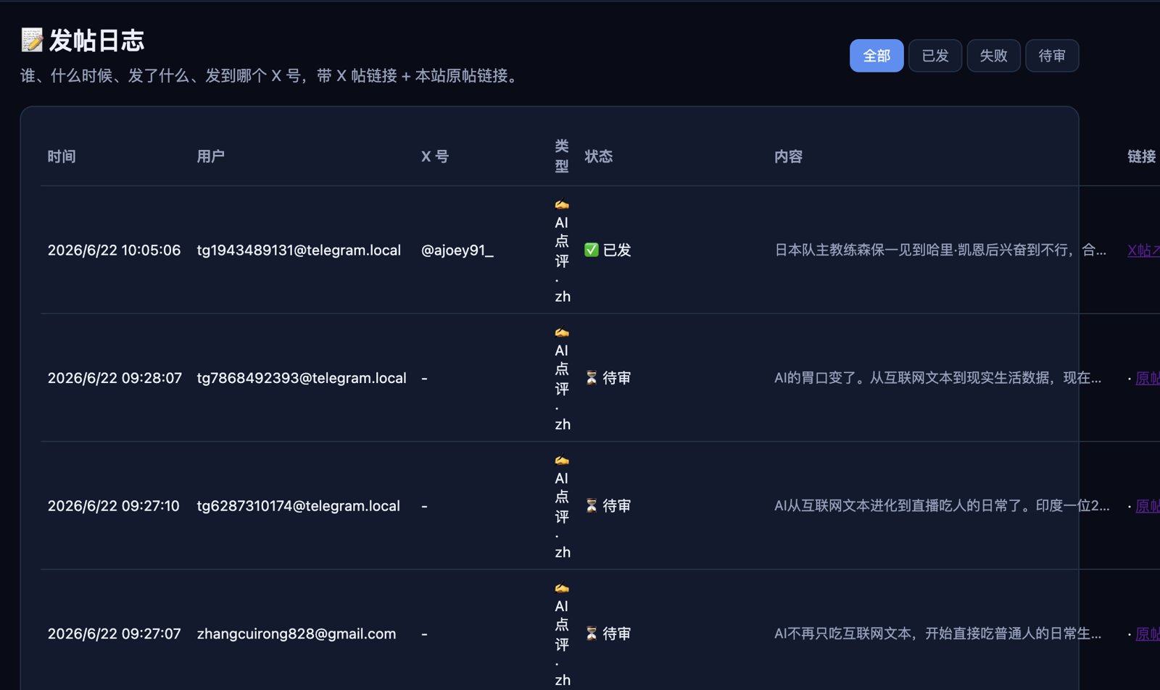
Task: Click the 链接 column header
Action: click(x=1141, y=156)
